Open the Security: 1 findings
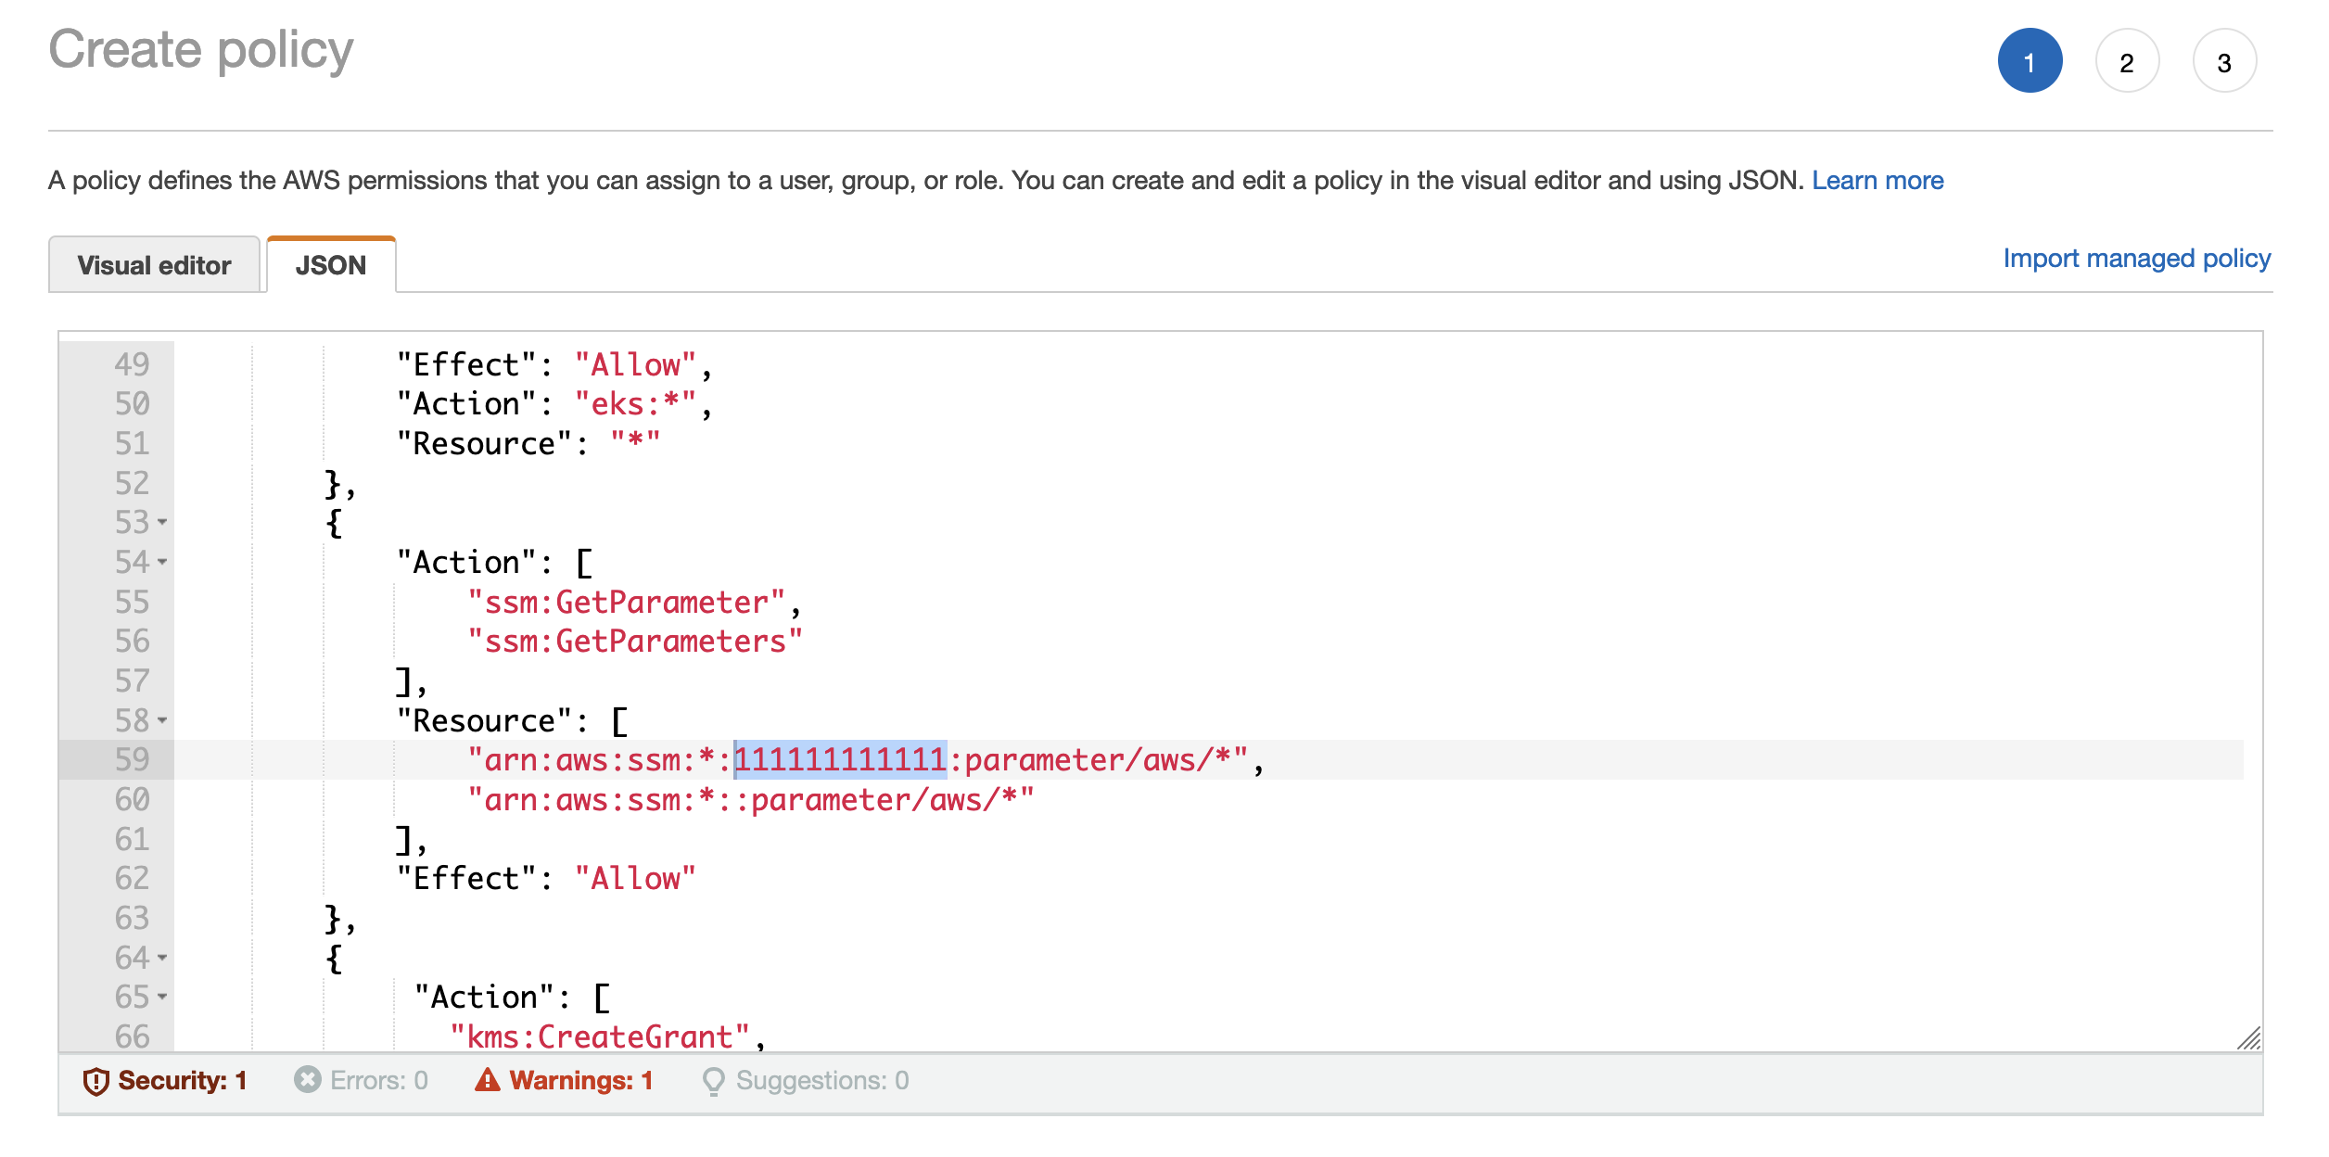The width and height of the screenshot is (2329, 1157). tap(165, 1081)
